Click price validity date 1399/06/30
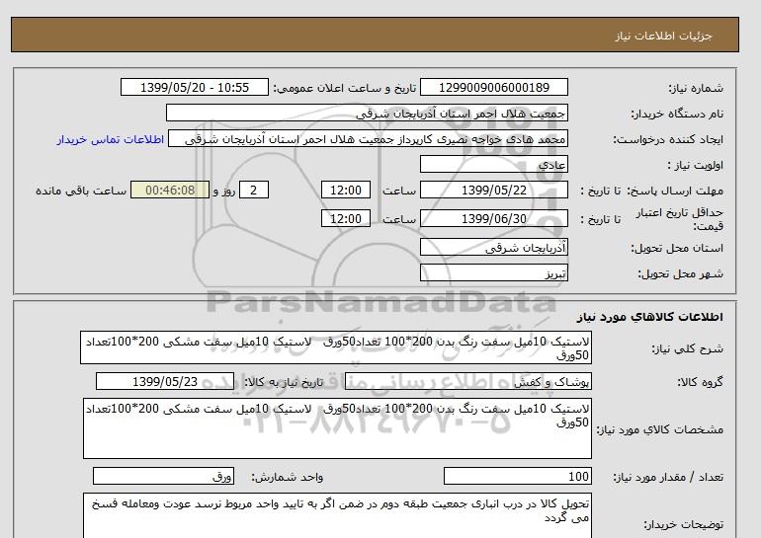Screen dimensions: 761x538 (x=493, y=218)
